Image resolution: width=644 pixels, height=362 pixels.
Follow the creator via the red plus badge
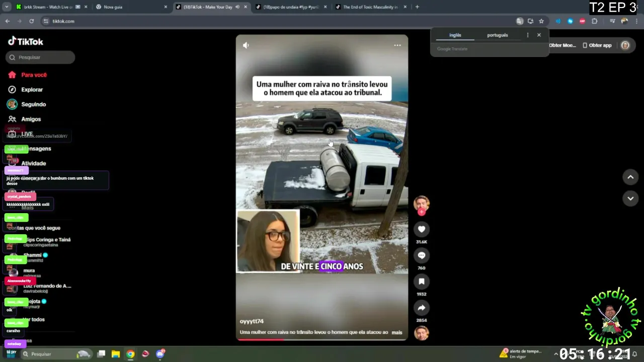pos(422,212)
